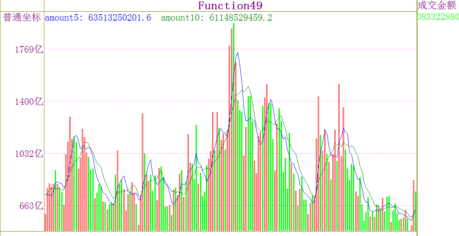This screenshot has width=459, height=236.
Task: Open the 成交金额 header in right panel
Action: point(437,5)
